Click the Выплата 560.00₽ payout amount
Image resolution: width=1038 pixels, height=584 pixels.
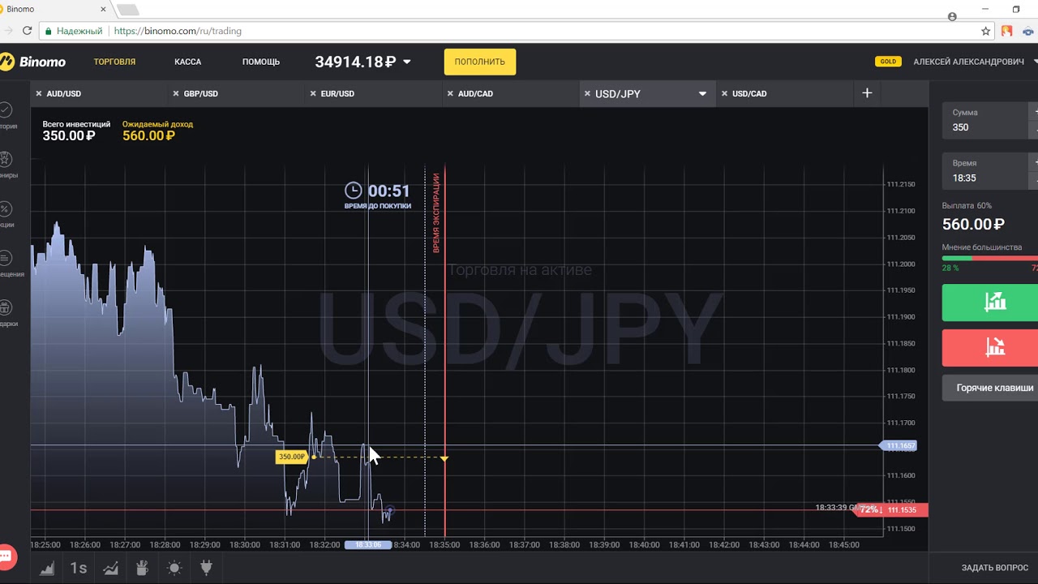click(x=973, y=225)
